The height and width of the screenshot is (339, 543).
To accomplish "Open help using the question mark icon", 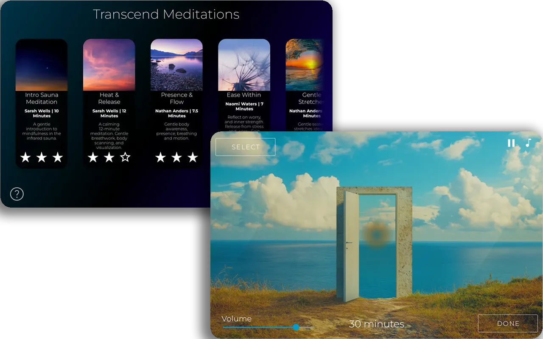I will 16,194.
